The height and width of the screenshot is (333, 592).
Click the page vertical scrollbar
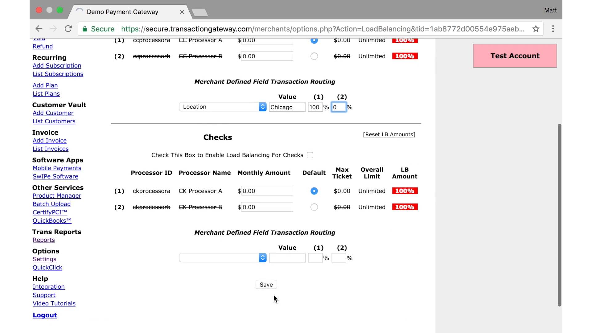(559, 215)
